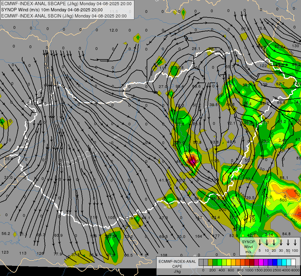Click the '27.0' grid value on map
Screen dimensions: 301x276
(163, 87)
